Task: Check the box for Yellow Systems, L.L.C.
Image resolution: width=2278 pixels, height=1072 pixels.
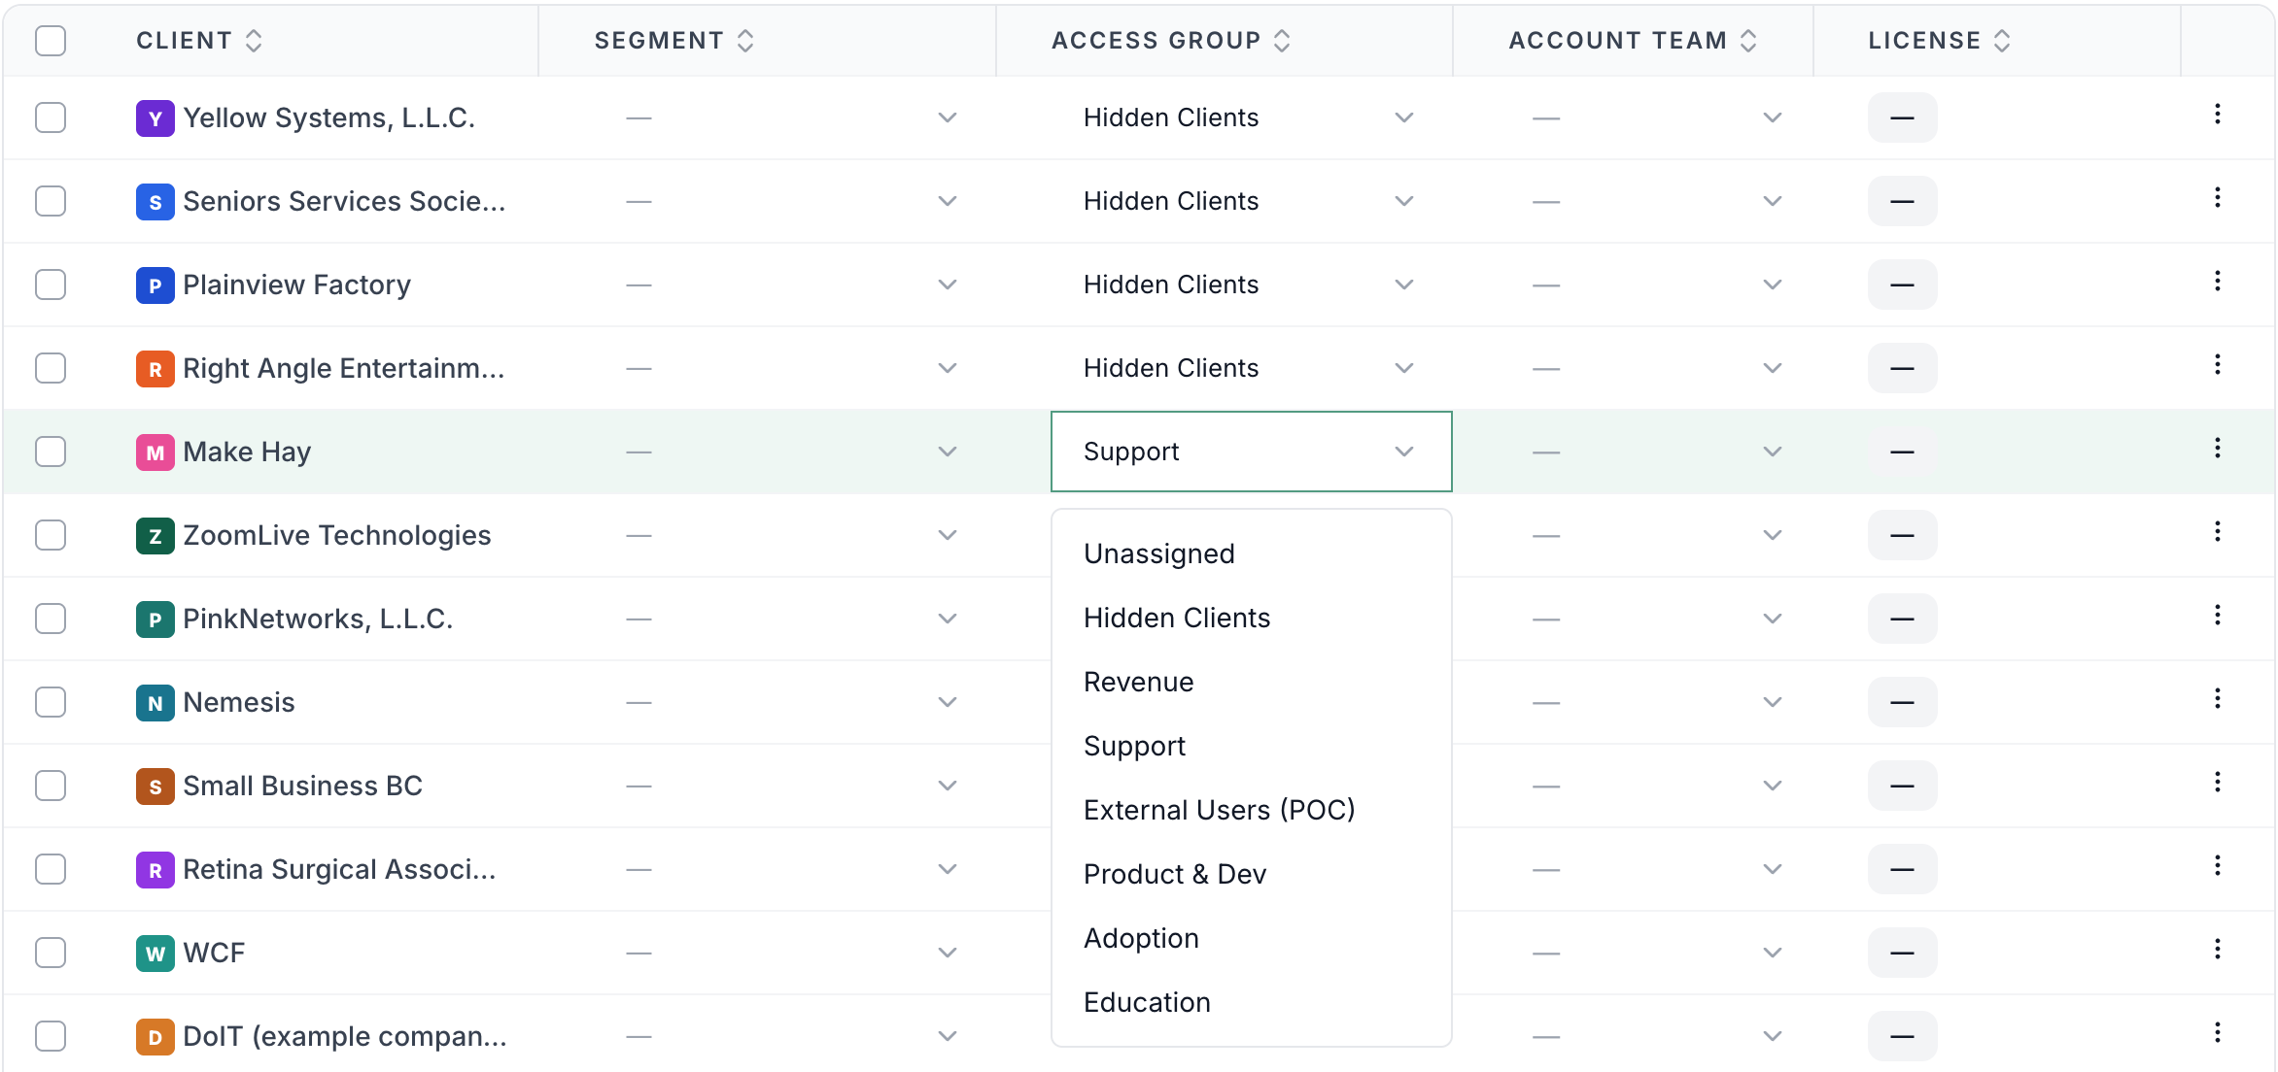Action: (51, 117)
